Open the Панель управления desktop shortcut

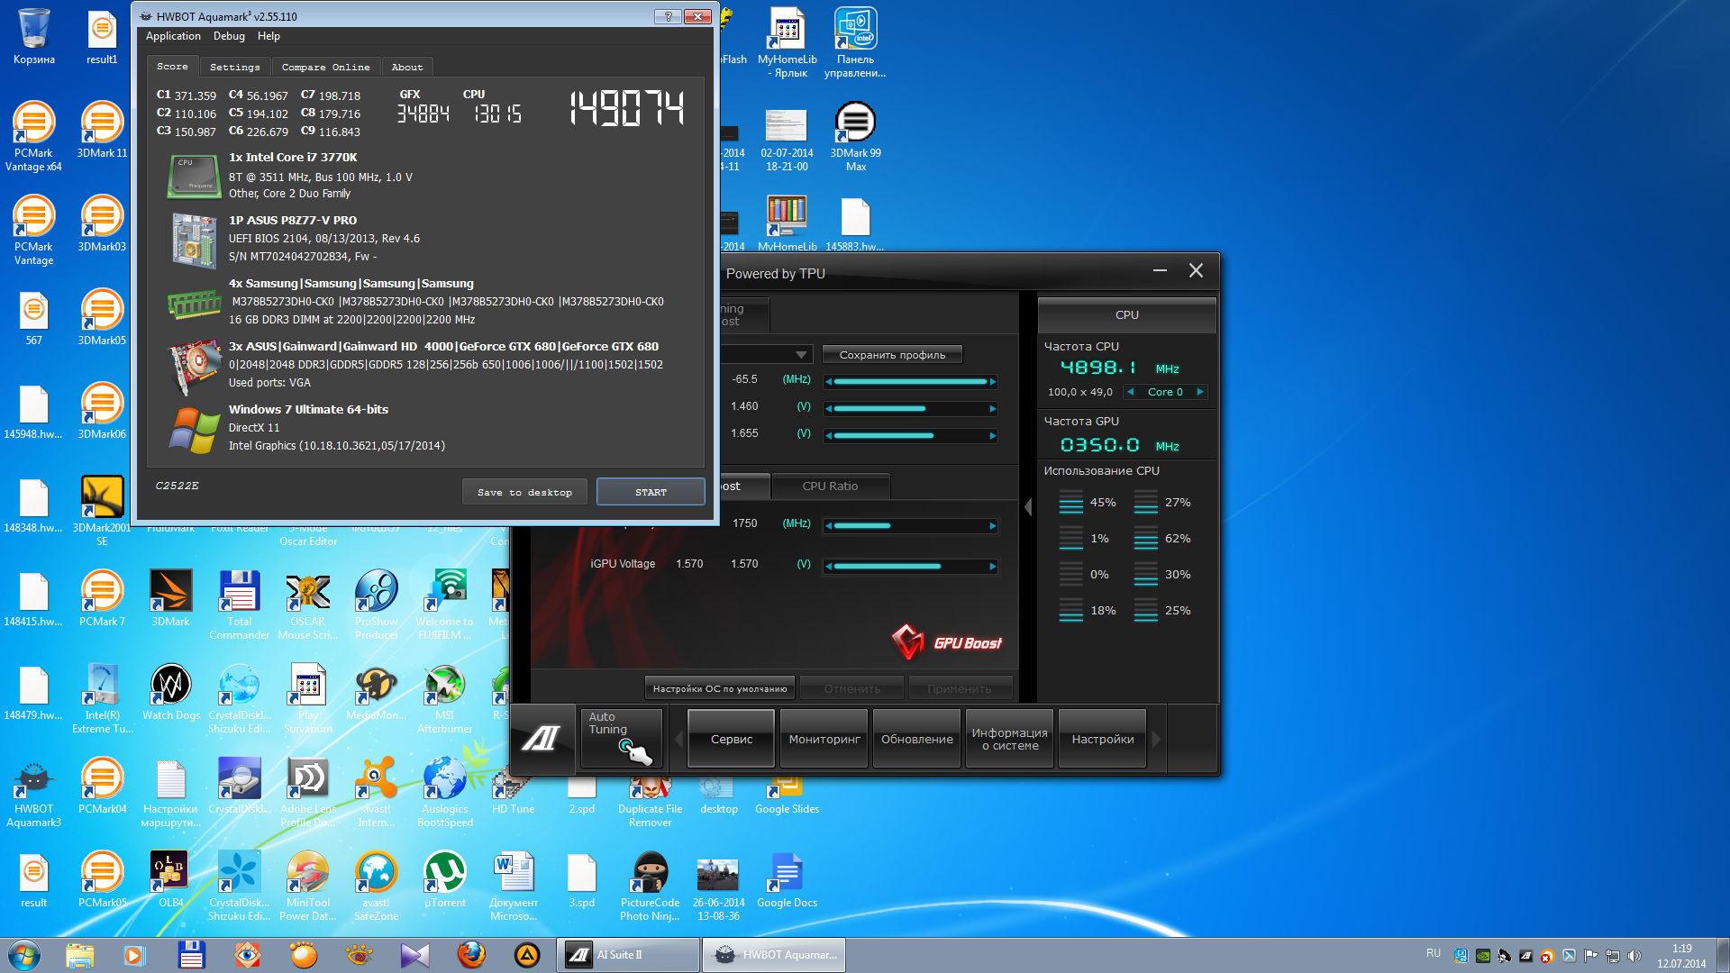pos(855,43)
